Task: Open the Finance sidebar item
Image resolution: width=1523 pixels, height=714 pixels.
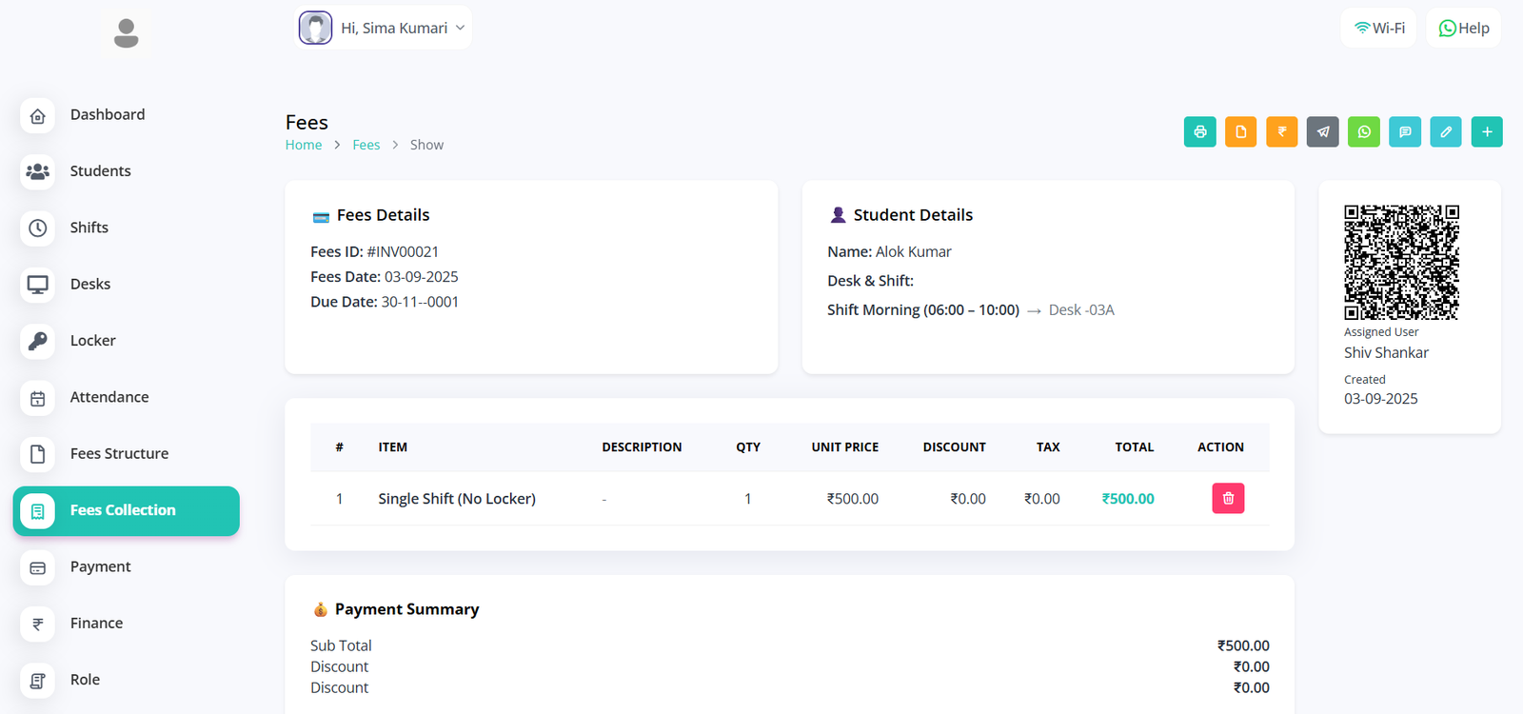Action: [96, 624]
